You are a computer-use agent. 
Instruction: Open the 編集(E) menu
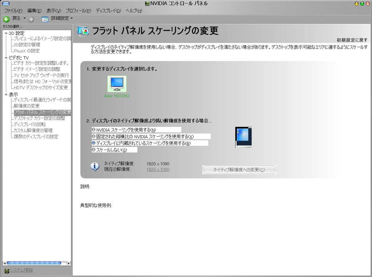point(34,11)
